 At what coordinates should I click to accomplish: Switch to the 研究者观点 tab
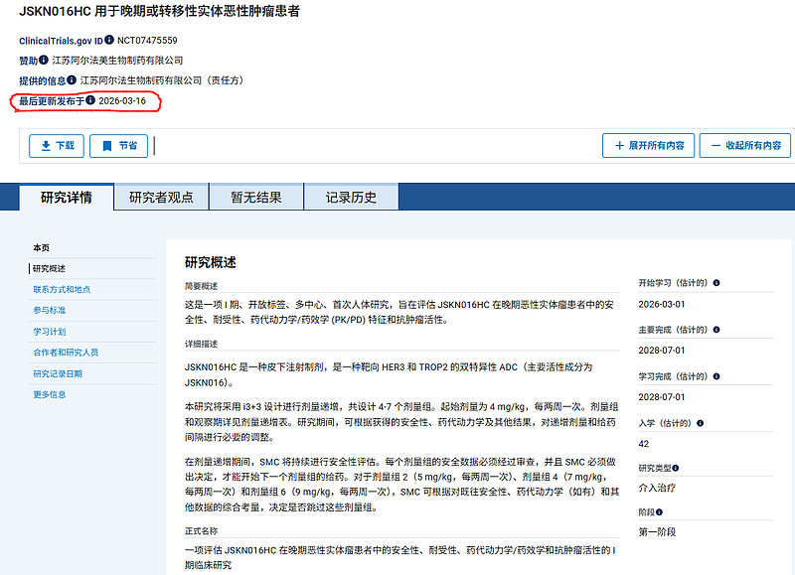pyautogui.click(x=161, y=197)
